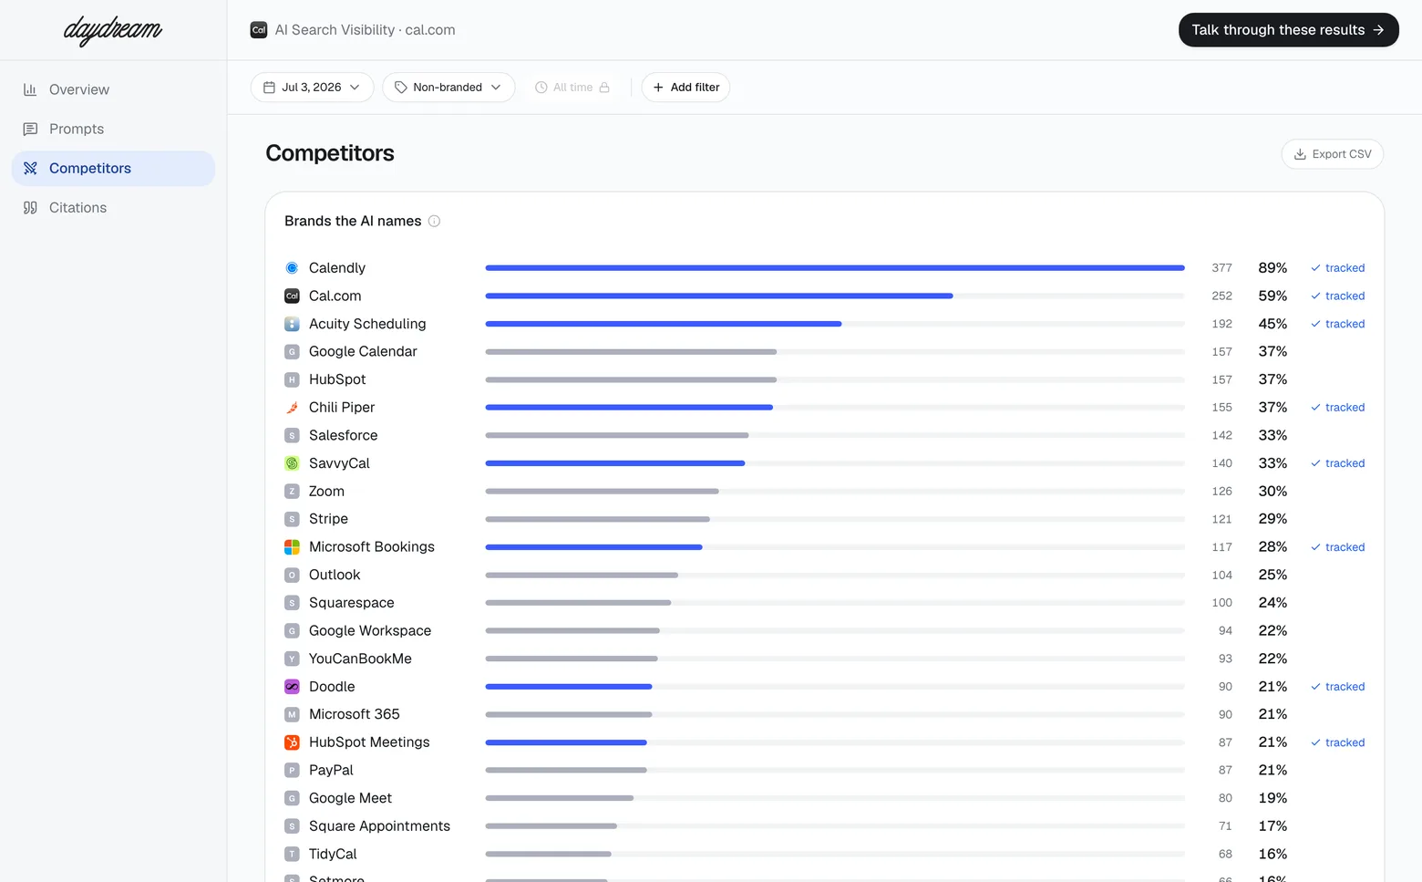1422x882 pixels.
Task: Click the Cal.com header favicon
Action: 259,30
